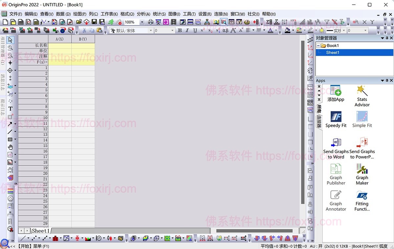Click the Open folder icon
The width and height of the screenshot is (394, 249).
79,22
